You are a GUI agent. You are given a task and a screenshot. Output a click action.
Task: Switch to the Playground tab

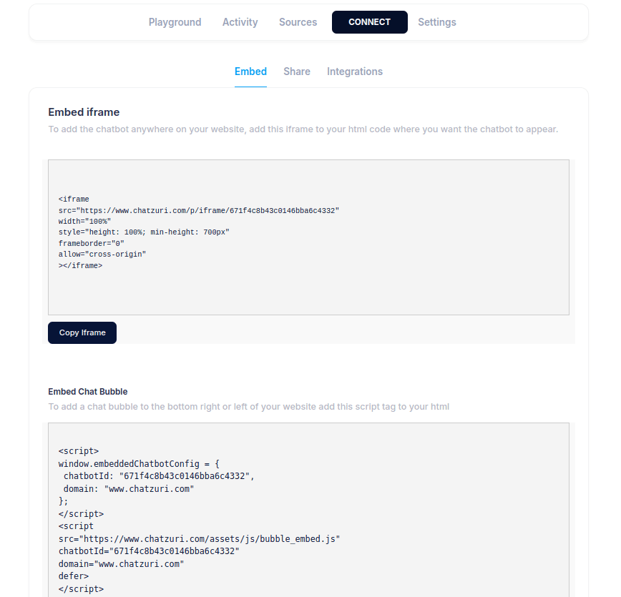tap(175, 22)
